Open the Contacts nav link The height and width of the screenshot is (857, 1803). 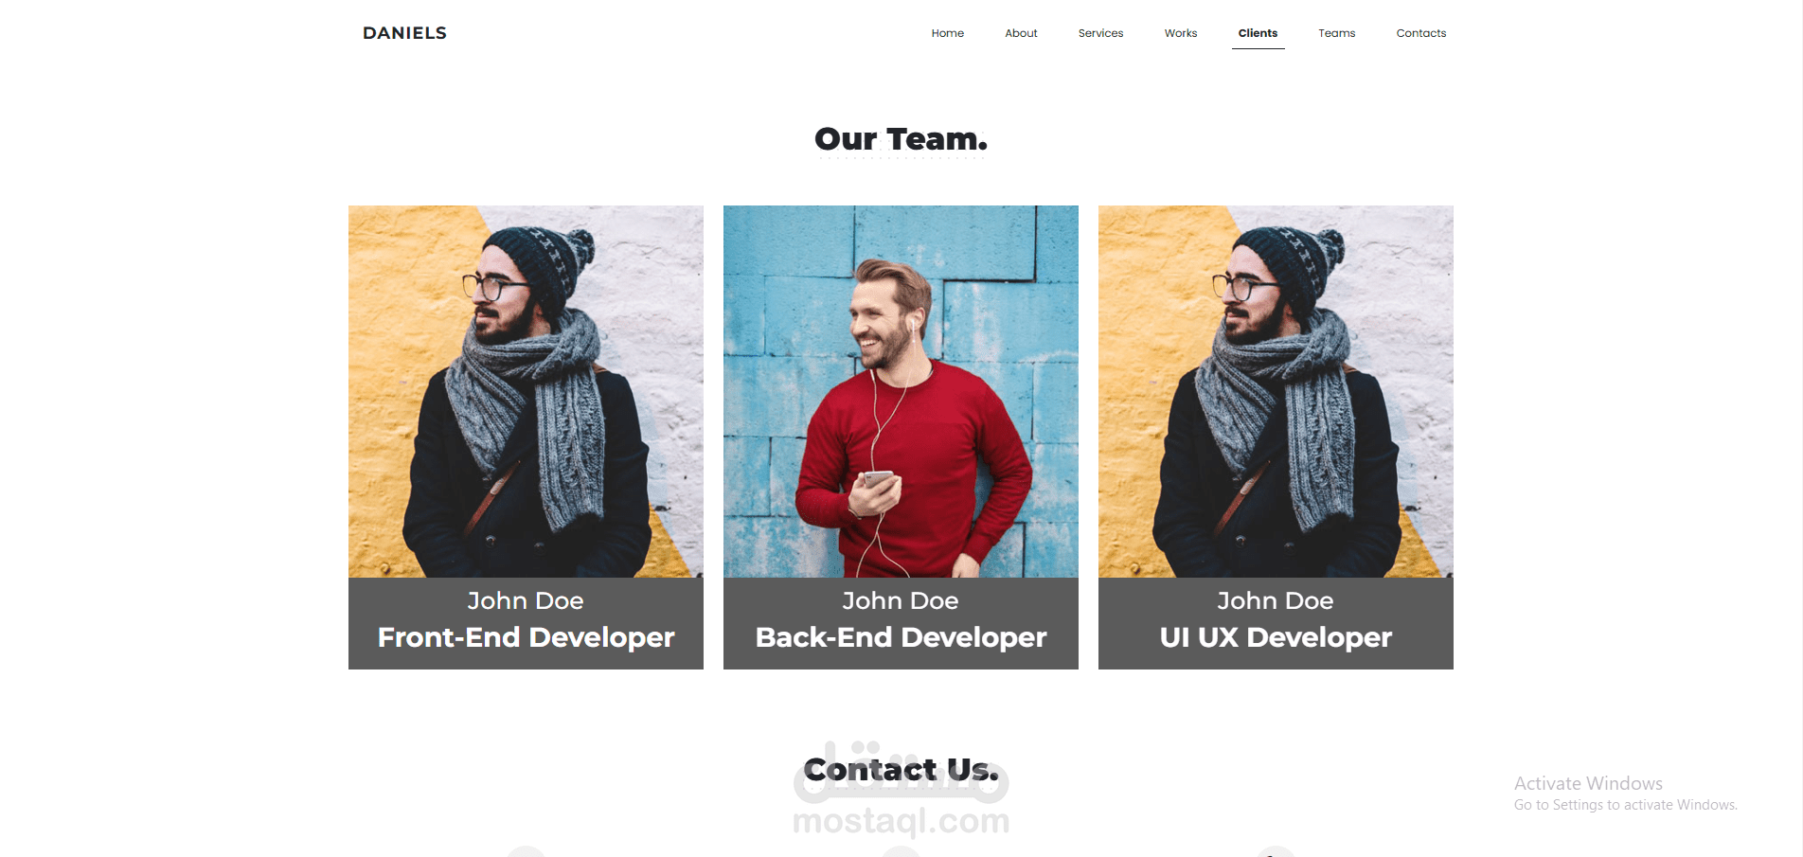pos(1420,33)
